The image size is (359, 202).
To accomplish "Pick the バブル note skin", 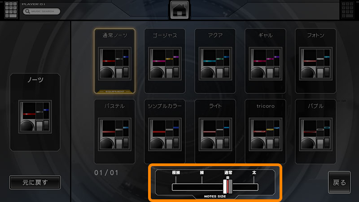I will pos(315,132).
